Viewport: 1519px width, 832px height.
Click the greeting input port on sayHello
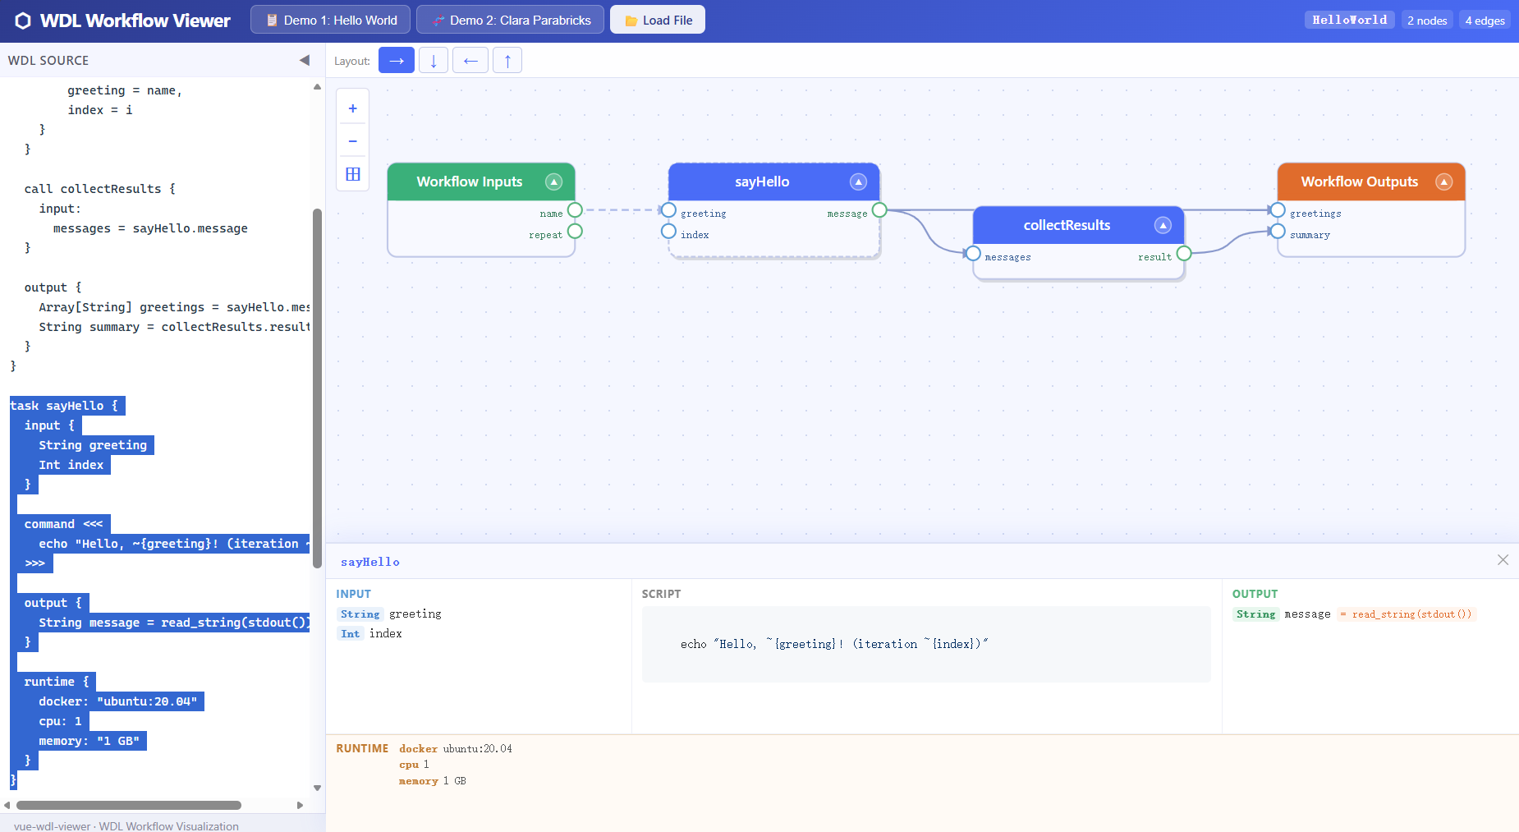[668, 210]
